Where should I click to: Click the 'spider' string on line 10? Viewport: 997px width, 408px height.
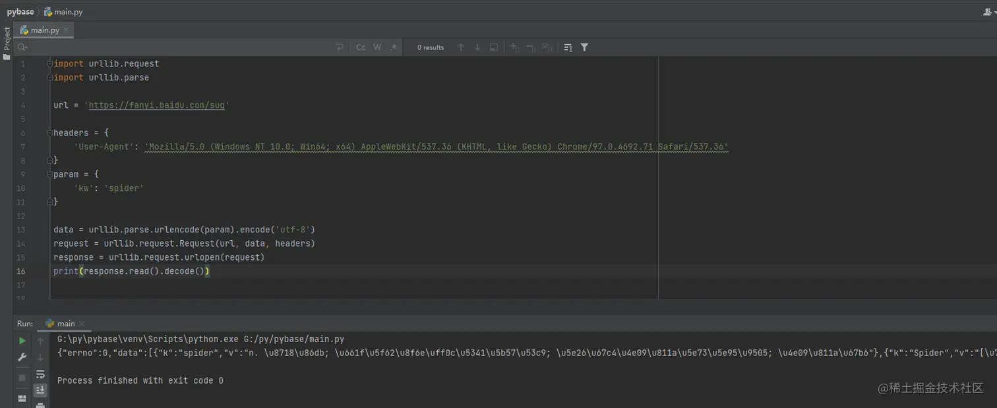click(124, 188)
